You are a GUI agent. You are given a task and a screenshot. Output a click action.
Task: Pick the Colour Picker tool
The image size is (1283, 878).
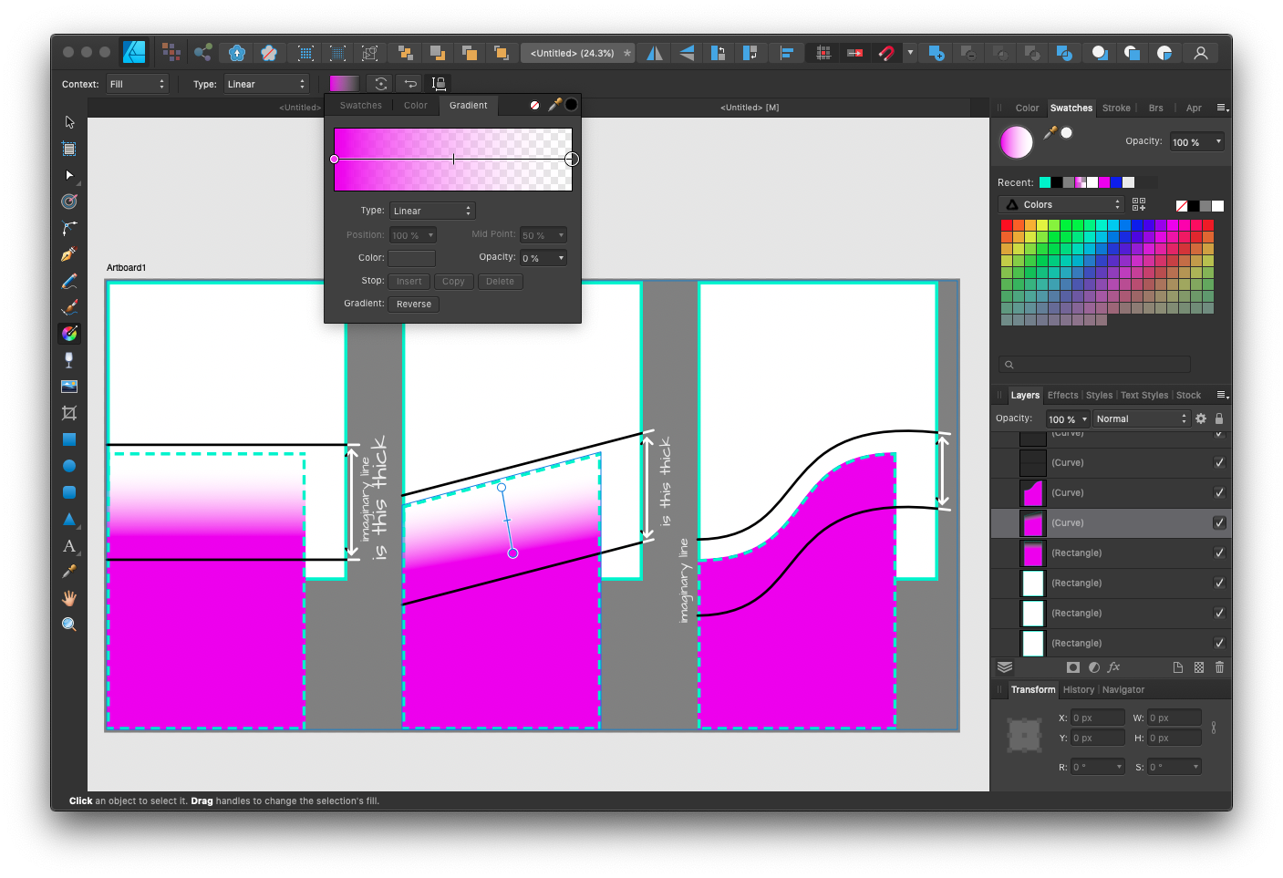(x=68, y=571)
